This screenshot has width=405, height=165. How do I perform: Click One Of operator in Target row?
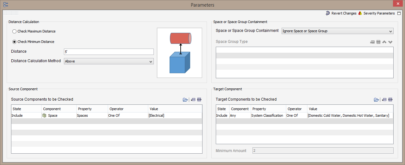(296, 115)
